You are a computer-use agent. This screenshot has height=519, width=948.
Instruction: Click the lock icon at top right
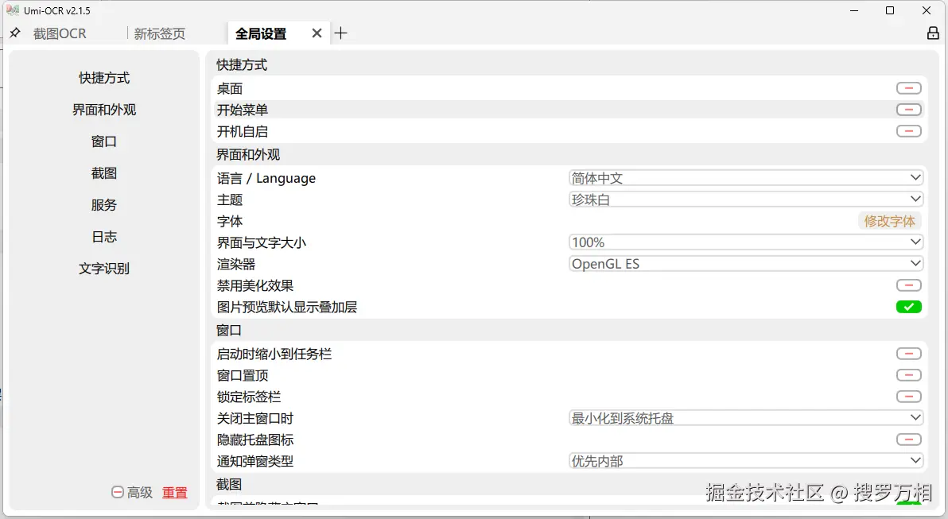pyautogui.click(x=933, y=33)
